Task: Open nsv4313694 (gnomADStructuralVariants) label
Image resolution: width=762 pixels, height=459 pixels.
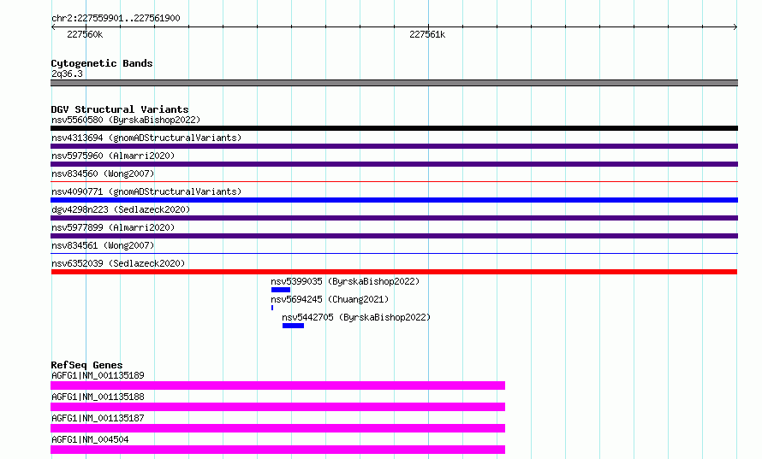Action: (146, 138)
